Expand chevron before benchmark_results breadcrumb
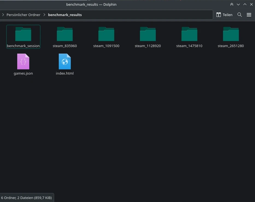Screen dimensions: 255x202 44,15
